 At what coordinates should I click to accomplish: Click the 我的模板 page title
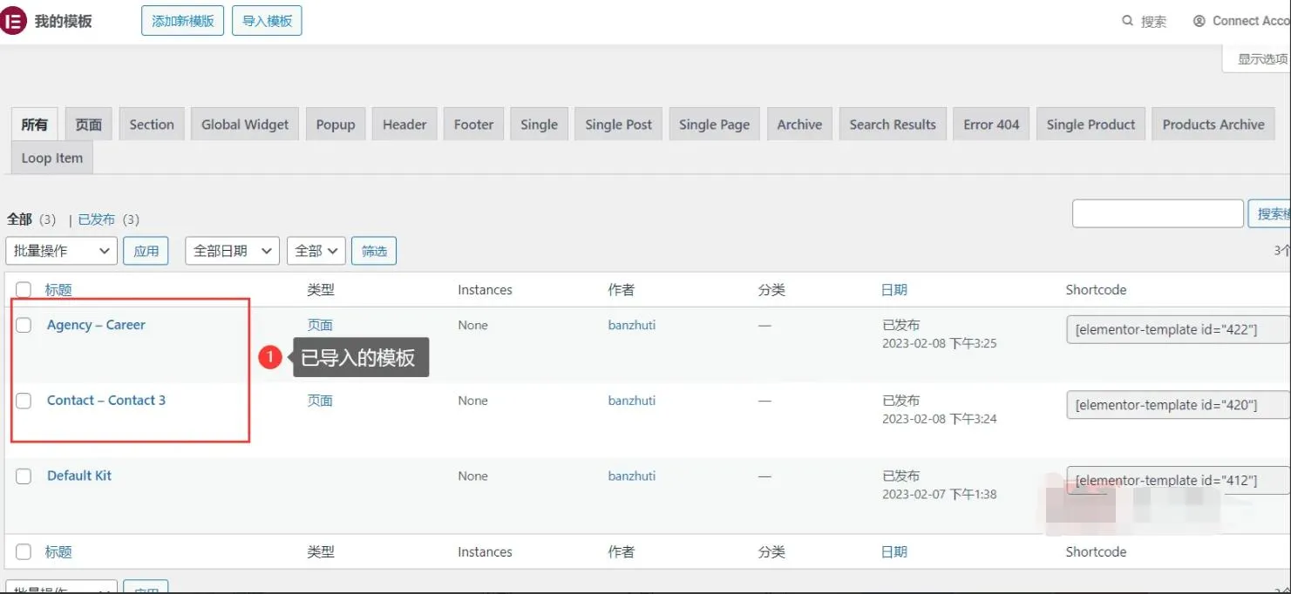[64, 21]
